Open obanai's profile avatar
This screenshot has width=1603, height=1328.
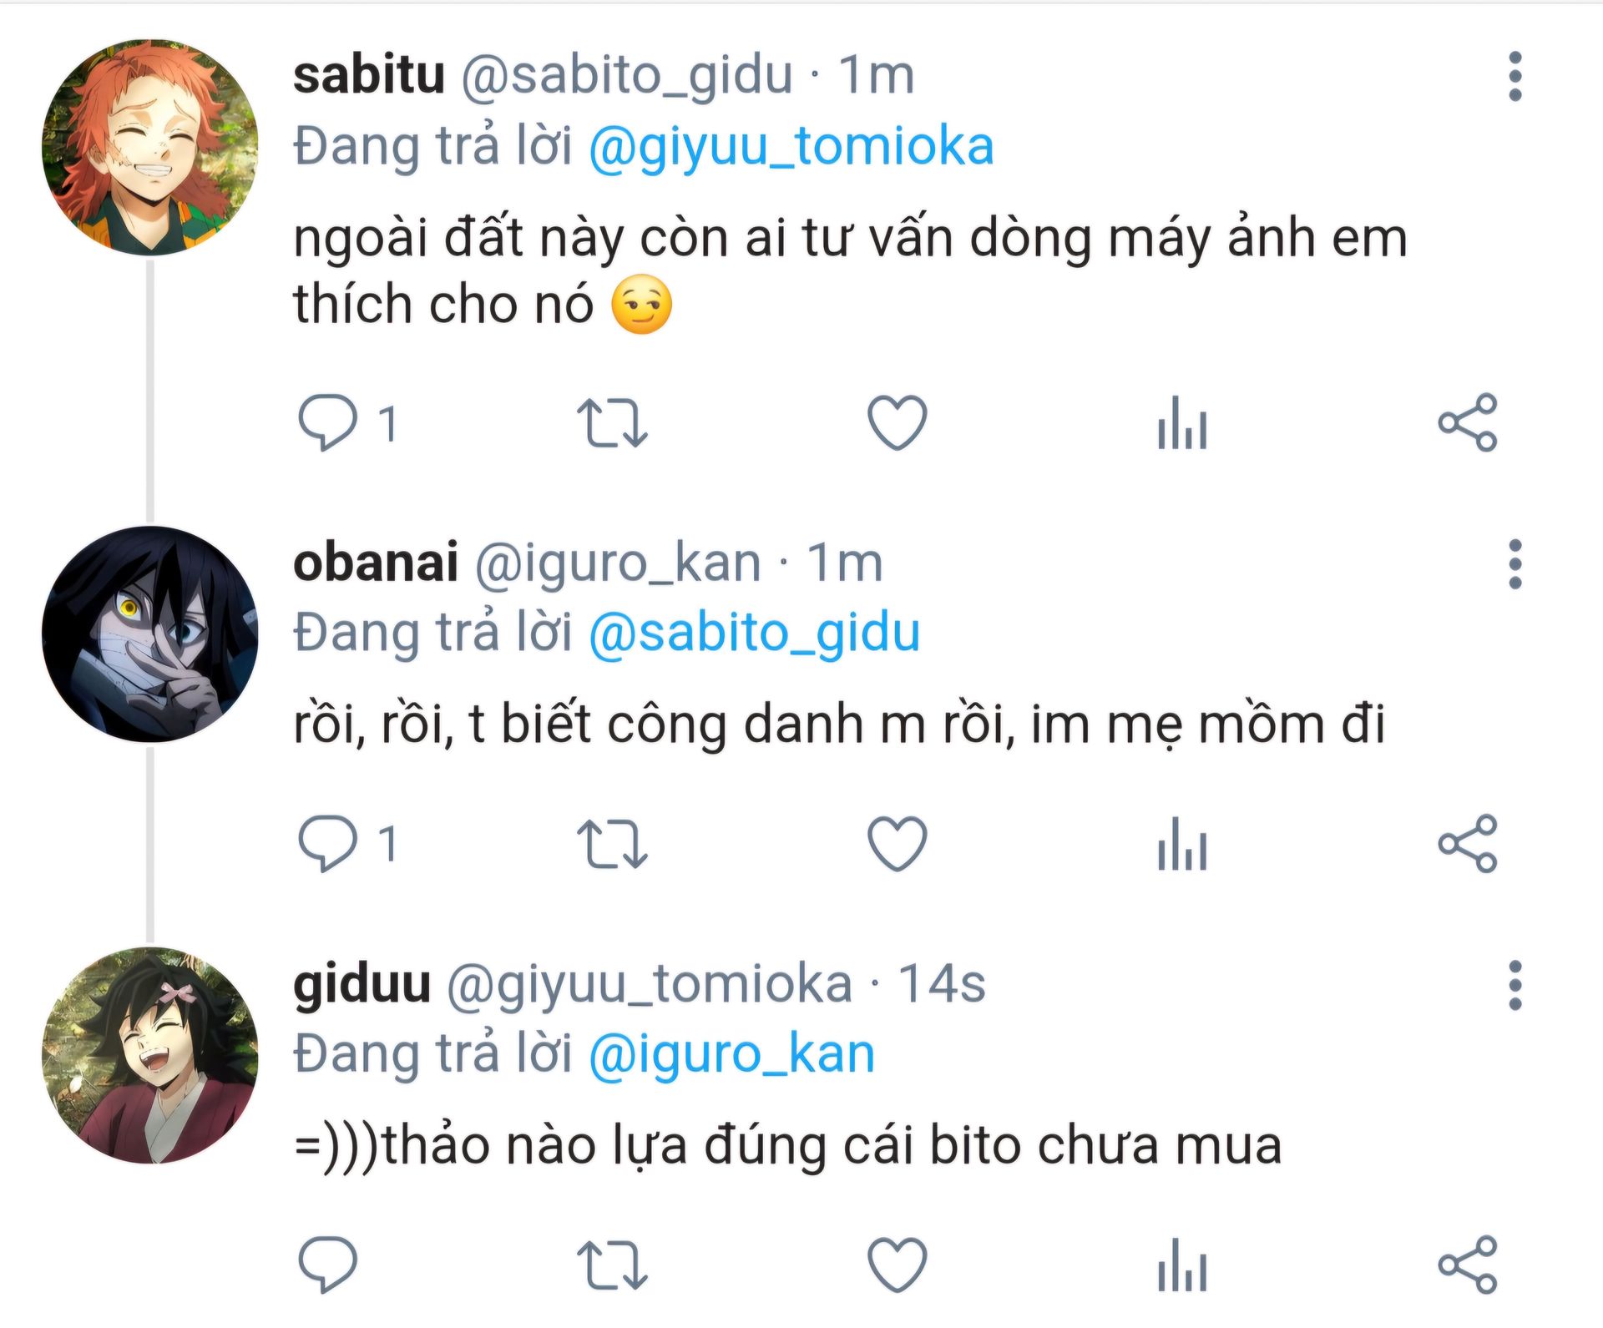click(150, 634)
